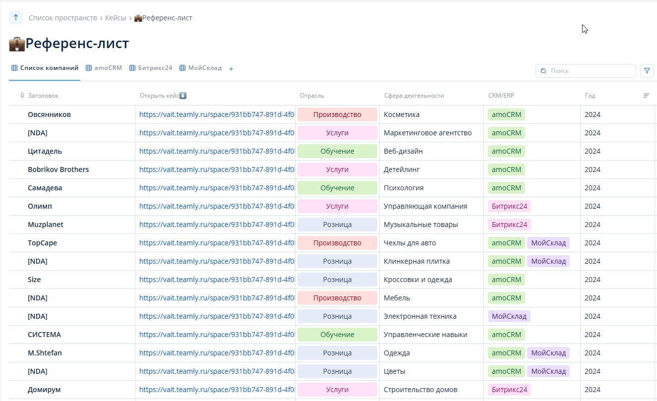657x401 pixels.
Task: Open the Битрикс24 view tab
Action: [x=151, y=68]
